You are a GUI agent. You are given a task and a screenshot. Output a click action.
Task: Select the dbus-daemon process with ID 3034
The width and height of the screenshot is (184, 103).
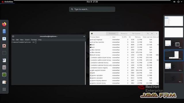tap(124, 52)
